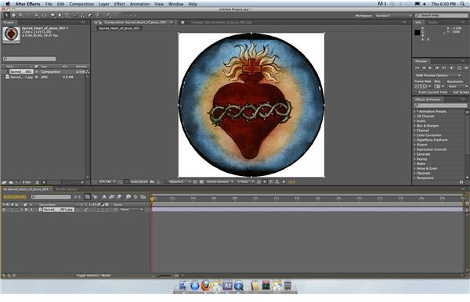Expand the Color Correction effects category
The width and height of the screenshot is (470, 302).
[x=415, y=135]
